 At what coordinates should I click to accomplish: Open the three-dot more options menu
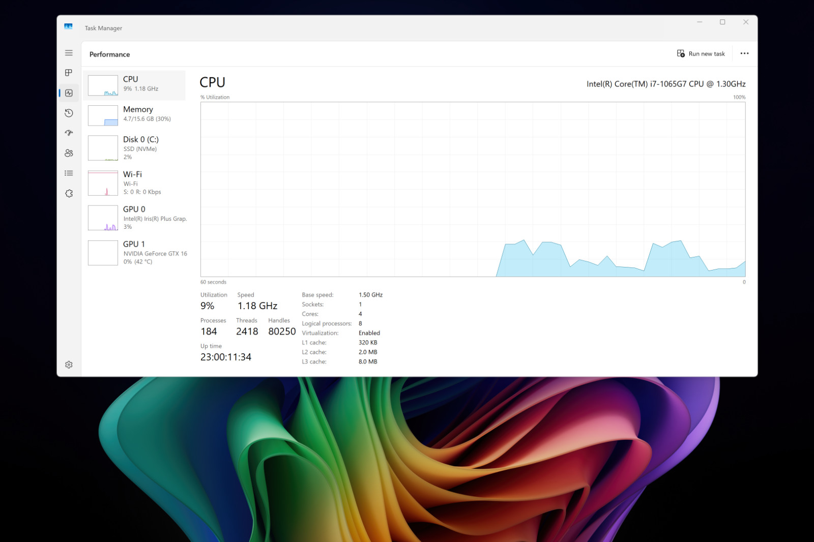[x=744, y=53]
